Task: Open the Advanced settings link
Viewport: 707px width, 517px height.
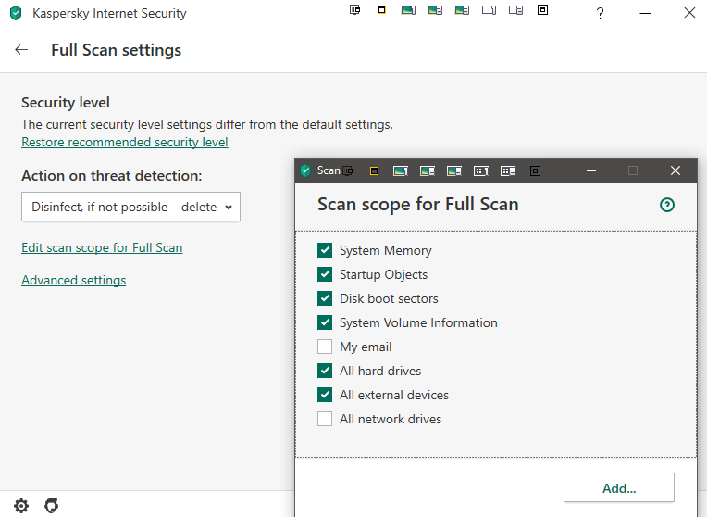Action: (73, 280)
